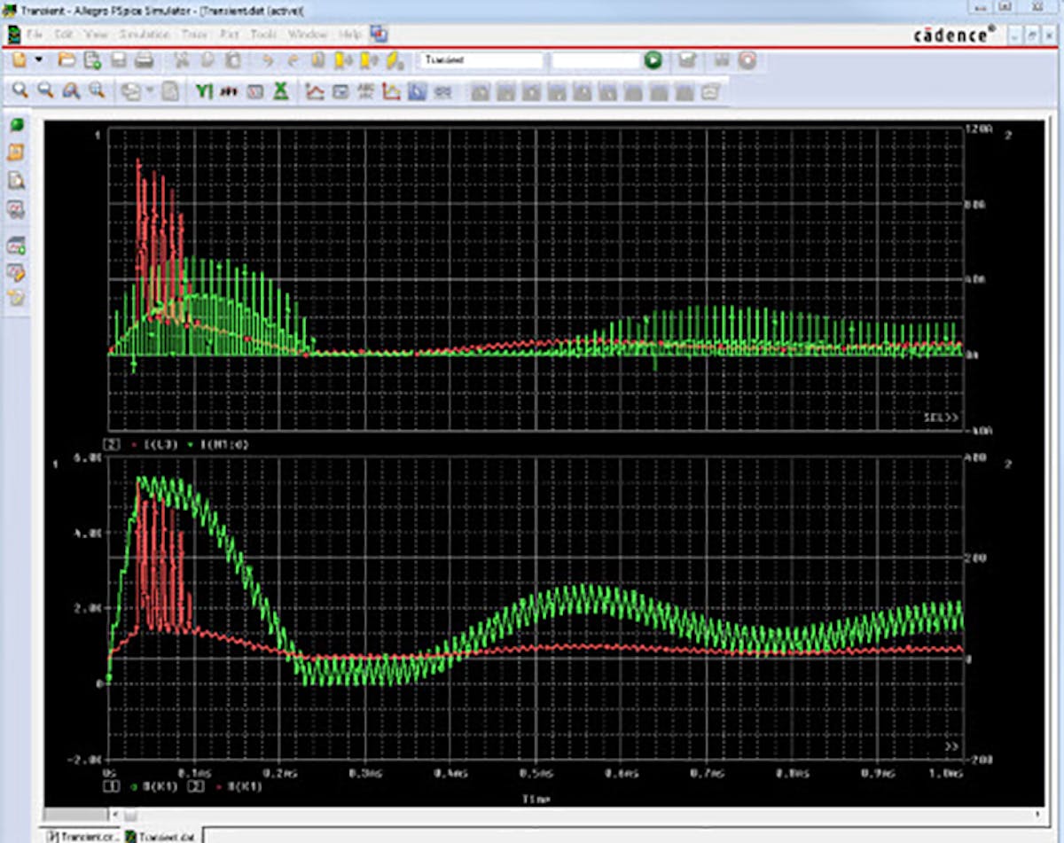Click the SEL>> marker on top plot

point(943,417)
